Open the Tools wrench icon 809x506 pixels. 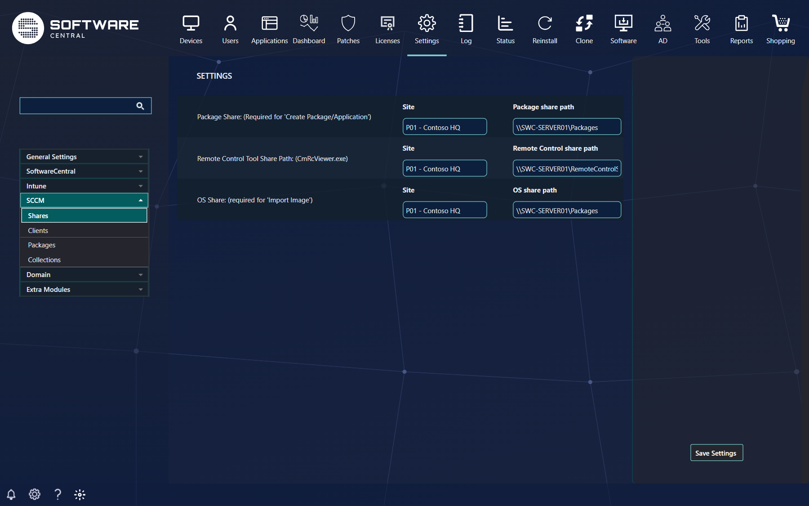point(702,29)
